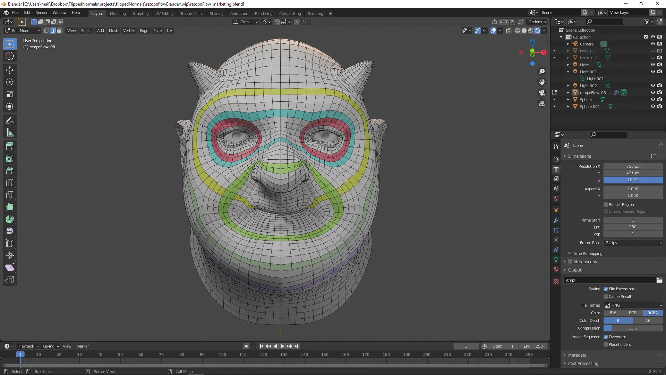
Task: Open Modifier properties wrench tab
Action: click(556, 220)
